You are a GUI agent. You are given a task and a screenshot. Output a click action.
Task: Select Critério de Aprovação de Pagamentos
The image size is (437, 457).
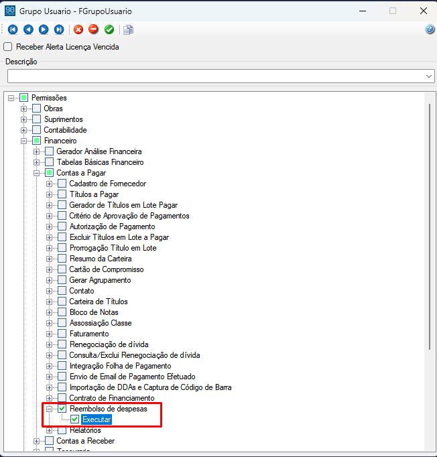(129, 216)
